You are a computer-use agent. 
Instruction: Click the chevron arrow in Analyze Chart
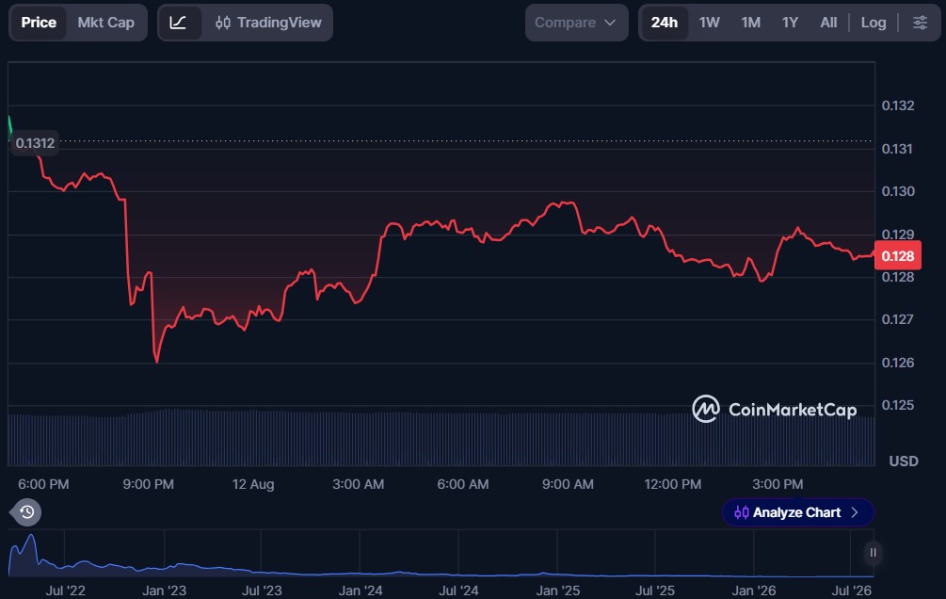tap(855, 512)
